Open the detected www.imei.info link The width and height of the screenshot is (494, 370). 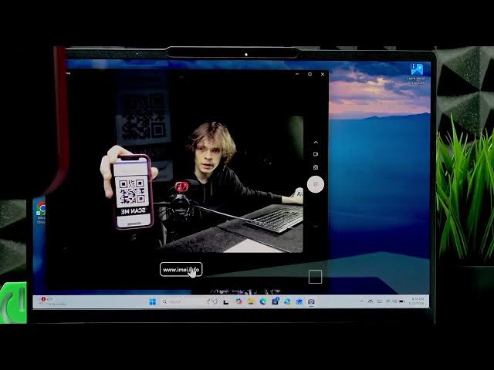coord(181,269)
